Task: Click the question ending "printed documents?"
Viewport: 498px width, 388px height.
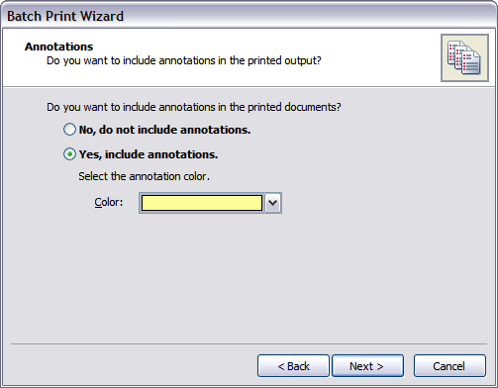Action: click(x=194, y=107)
